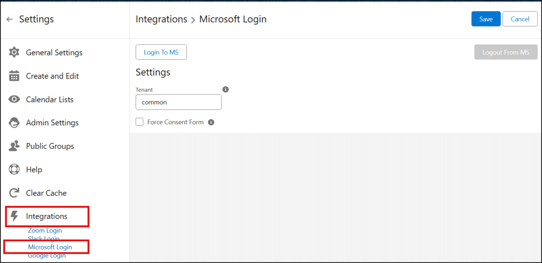The width and height of the screenshot is (542, 263).
Task: Click the Integrations lightning bolt icon
Action: [14, 216]
